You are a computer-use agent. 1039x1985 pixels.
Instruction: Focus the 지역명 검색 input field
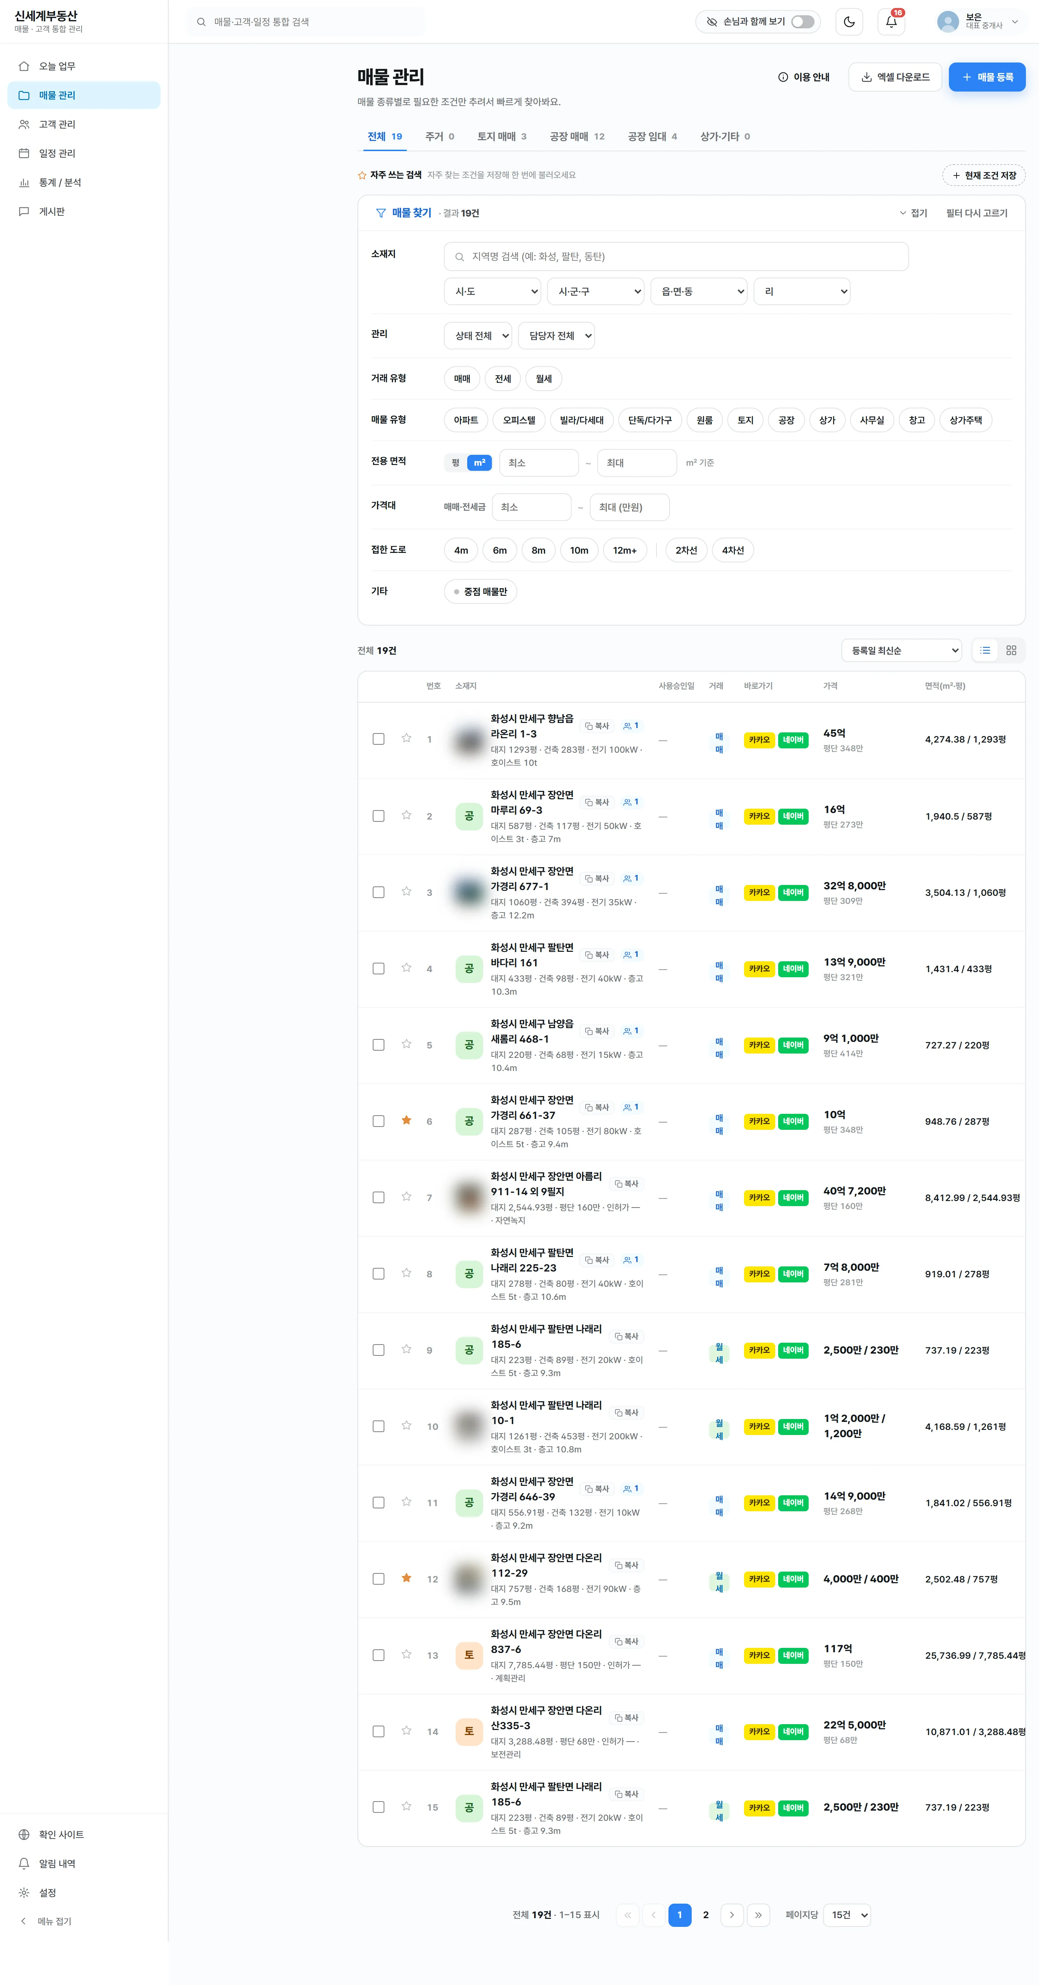click(676, 256)
